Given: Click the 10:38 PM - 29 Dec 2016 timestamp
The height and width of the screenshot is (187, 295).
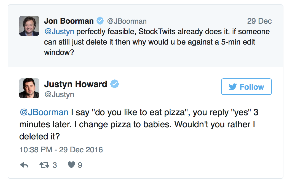Looking at the screenshot, I should (61, 150).
